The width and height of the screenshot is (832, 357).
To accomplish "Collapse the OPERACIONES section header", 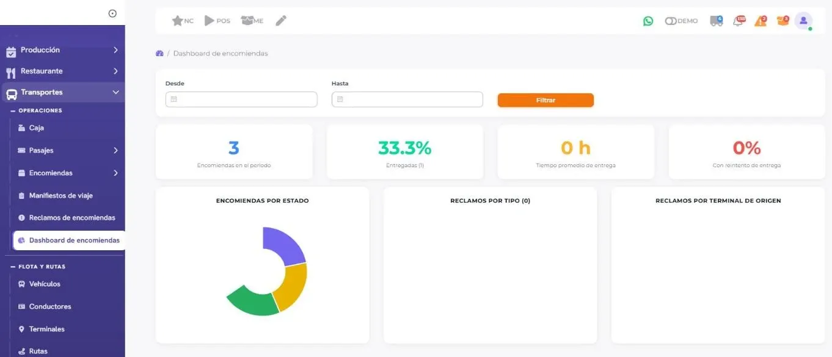I will pyautogui.click(x=37, y=110).
